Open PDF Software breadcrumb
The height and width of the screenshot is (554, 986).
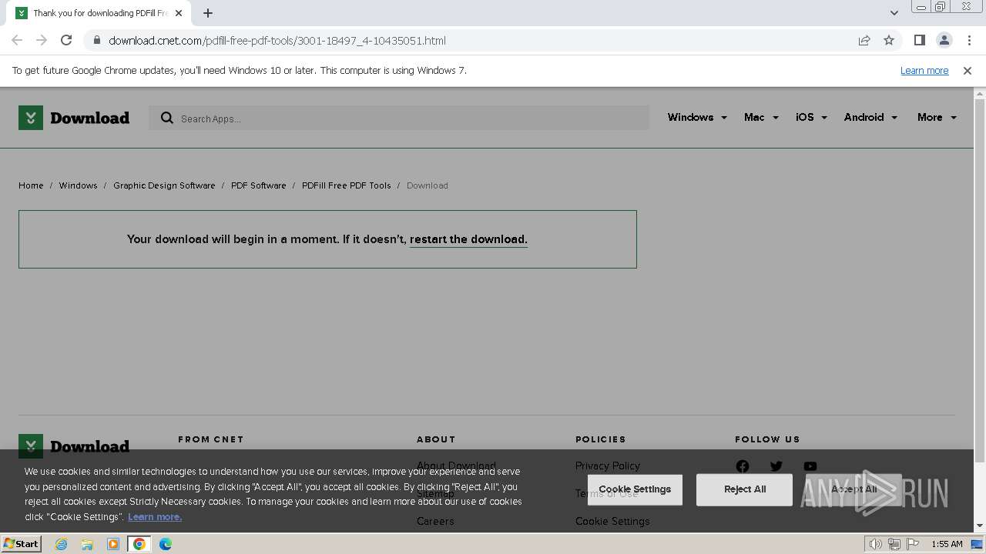tap(258, 185)
